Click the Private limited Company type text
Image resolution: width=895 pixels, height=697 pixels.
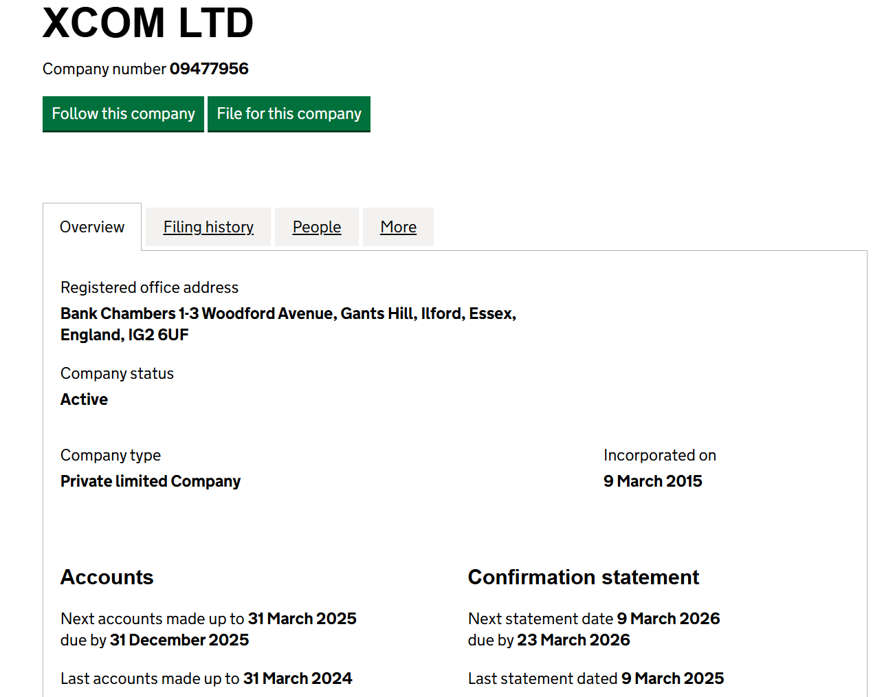pyautogui.click(x=151, y=481)
